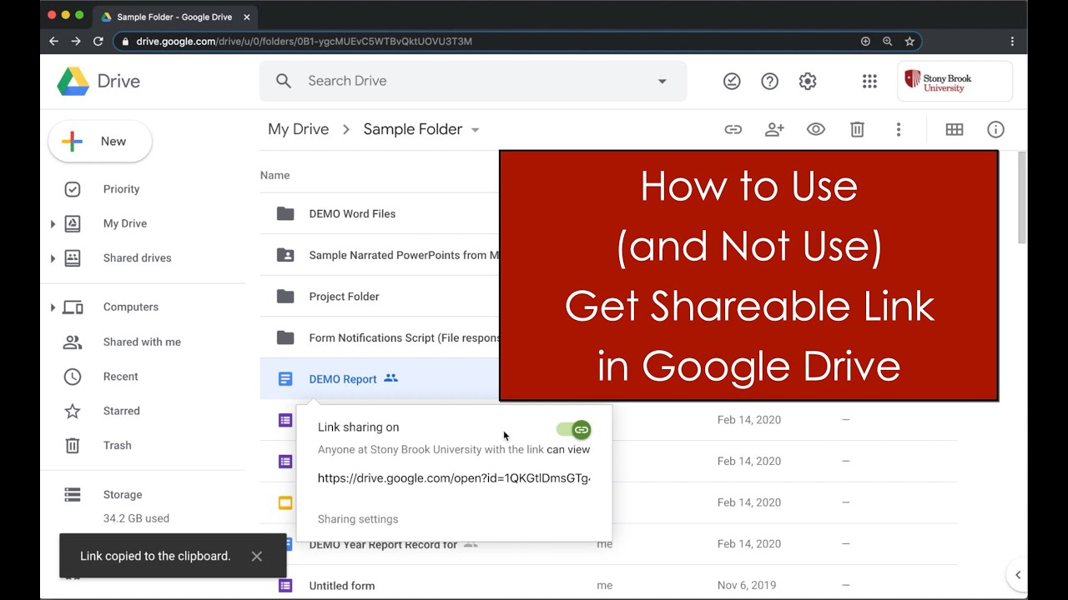The image size is (1068, 600).
Task: Open Shared with me
Action: 142,342
